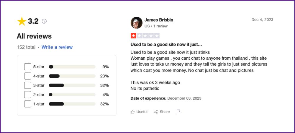Click the Useful button label

click(142, 112)
